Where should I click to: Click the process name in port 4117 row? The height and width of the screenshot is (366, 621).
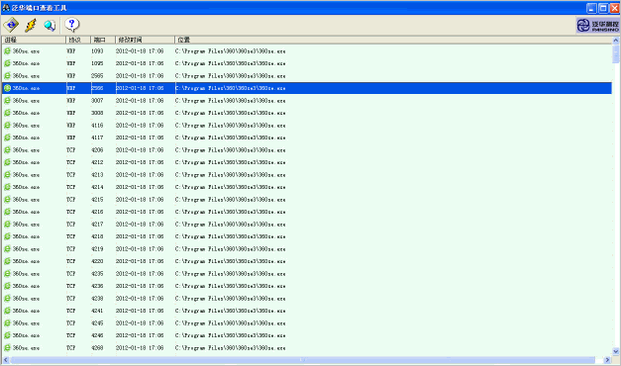[x=26, y=137]
